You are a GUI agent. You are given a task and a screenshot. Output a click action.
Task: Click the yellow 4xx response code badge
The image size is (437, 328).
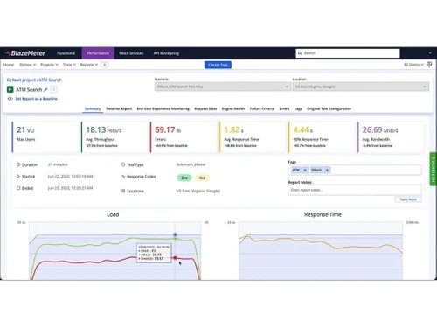pyautogui.click(x=202, y=178)
